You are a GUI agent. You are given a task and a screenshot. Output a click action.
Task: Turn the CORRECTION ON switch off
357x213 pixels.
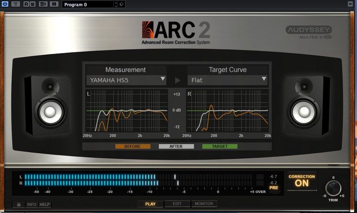(302, 181)
